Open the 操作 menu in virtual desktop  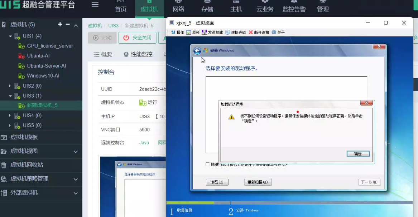178,33
